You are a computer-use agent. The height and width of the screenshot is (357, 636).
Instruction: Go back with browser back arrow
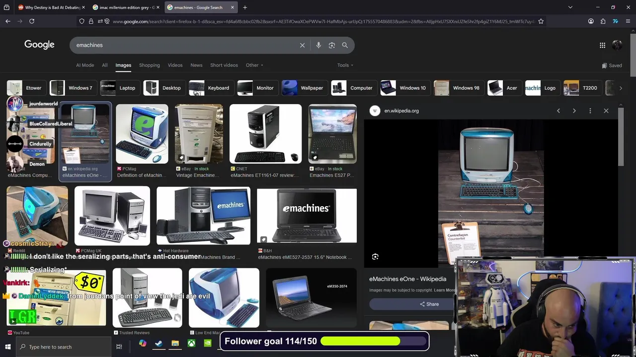pos(8,21)
